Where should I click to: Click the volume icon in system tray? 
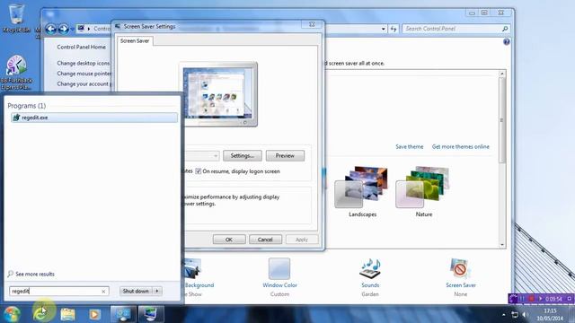[525, 315]
